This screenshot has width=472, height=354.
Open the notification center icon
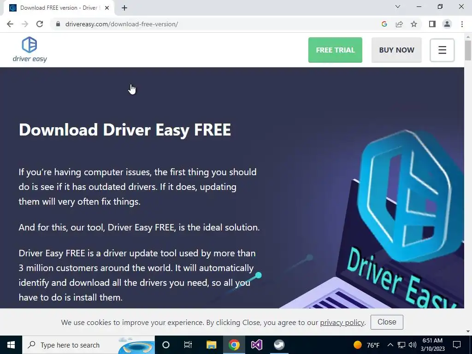click(457, 345)
